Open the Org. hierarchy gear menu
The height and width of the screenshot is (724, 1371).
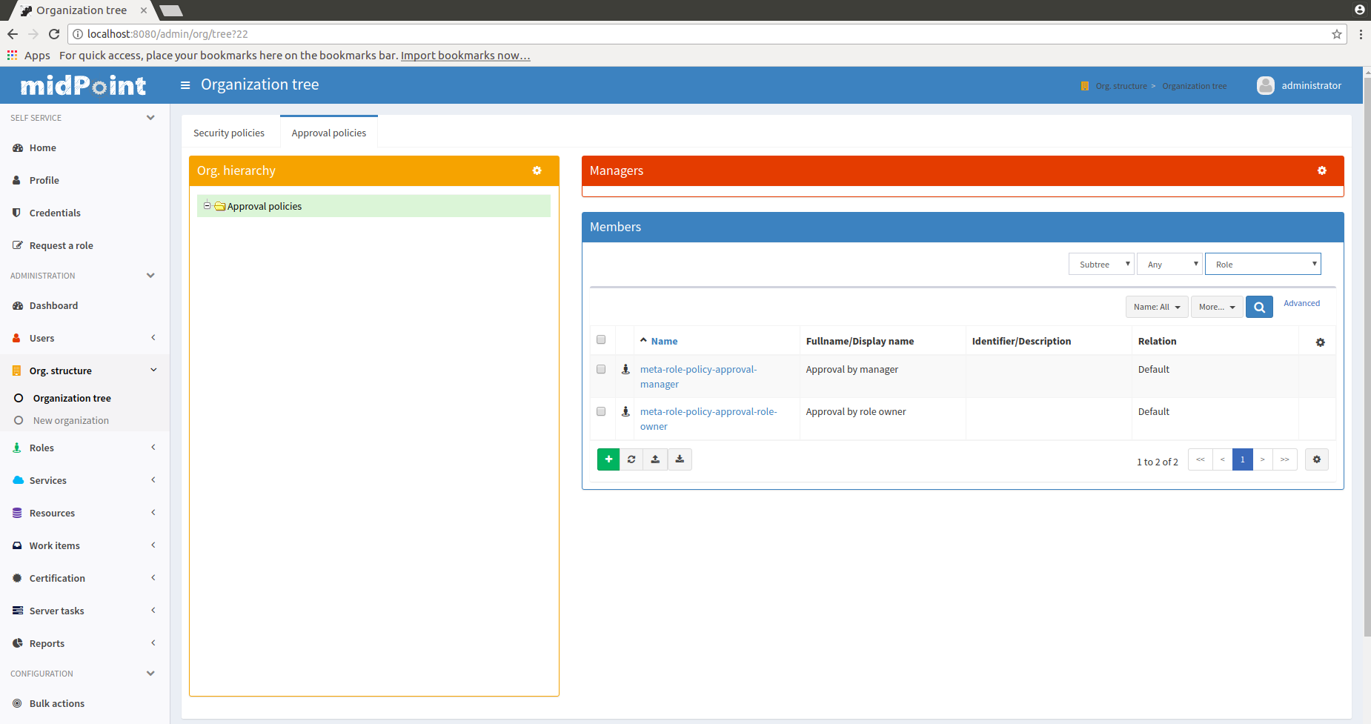(537, 171)
